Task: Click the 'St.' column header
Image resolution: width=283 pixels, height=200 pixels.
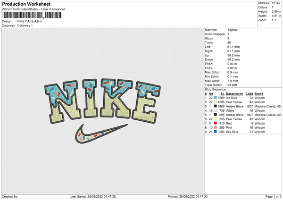Action: point(222,94)
